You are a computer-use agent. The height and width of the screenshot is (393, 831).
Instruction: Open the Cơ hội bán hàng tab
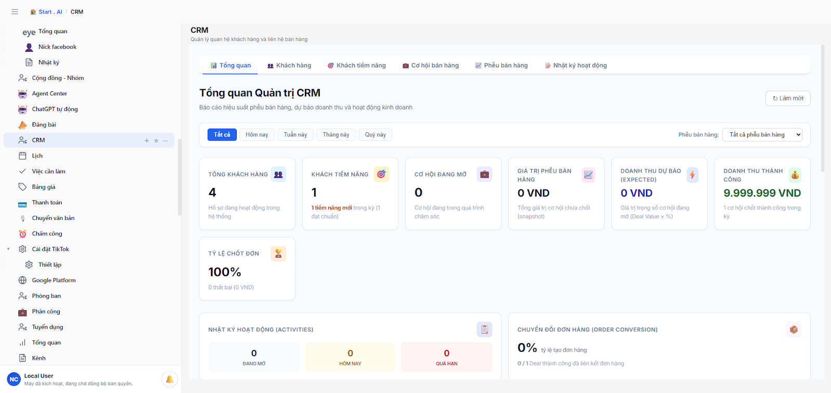coord(431,65)
